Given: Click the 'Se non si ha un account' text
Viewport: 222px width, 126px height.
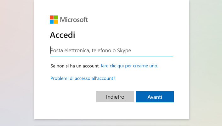Looking at the screenshot, I should point(75,66).
